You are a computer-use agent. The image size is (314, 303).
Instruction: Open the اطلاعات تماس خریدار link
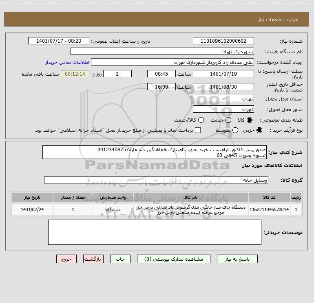[x=67, y=62]
